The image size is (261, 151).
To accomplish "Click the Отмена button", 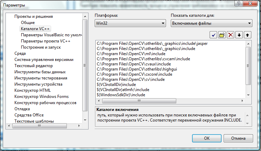I will [238, 138].
